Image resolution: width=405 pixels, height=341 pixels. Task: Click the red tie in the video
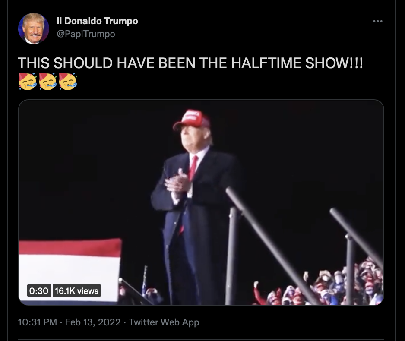pyautogui.click(x=193, y=168)
